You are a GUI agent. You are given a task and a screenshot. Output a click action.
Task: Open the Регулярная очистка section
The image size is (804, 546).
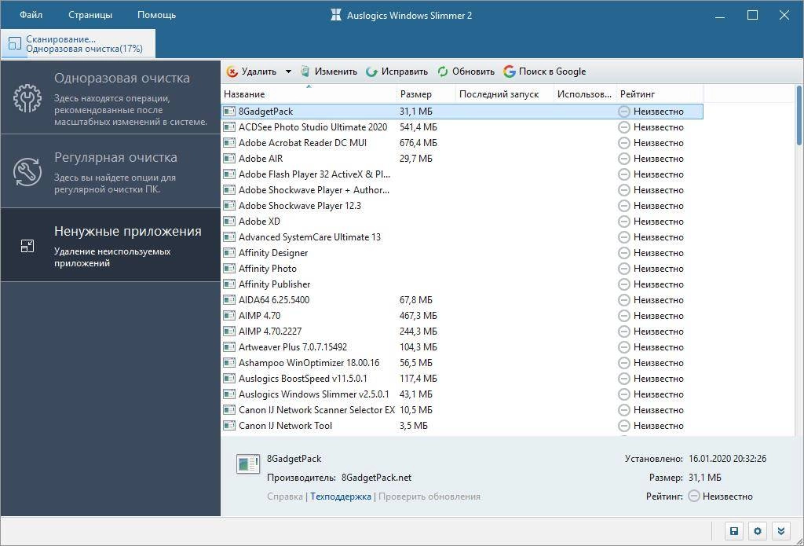[x=111, y=171]
